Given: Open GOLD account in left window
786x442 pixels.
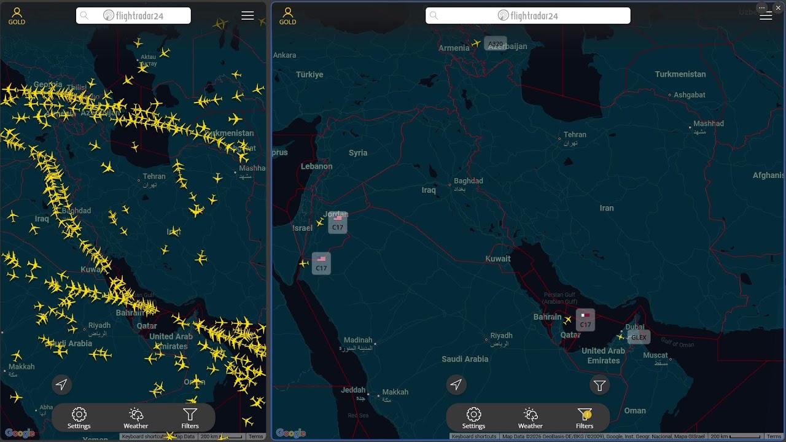Looking at the screenshot, I should click(17, 17).
